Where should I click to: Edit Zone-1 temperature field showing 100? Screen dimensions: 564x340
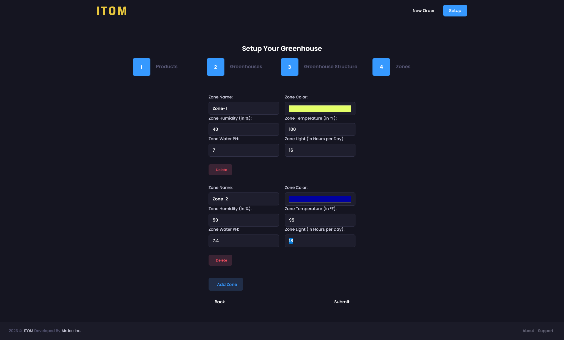point(320,129)
